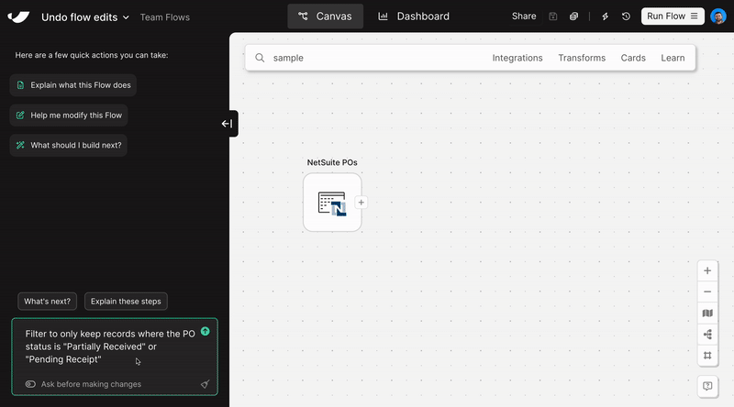Image resolution: width=734 pixels, height=407 pixels.
Task: Add step after NetSuite POs node
Action: 361,203
